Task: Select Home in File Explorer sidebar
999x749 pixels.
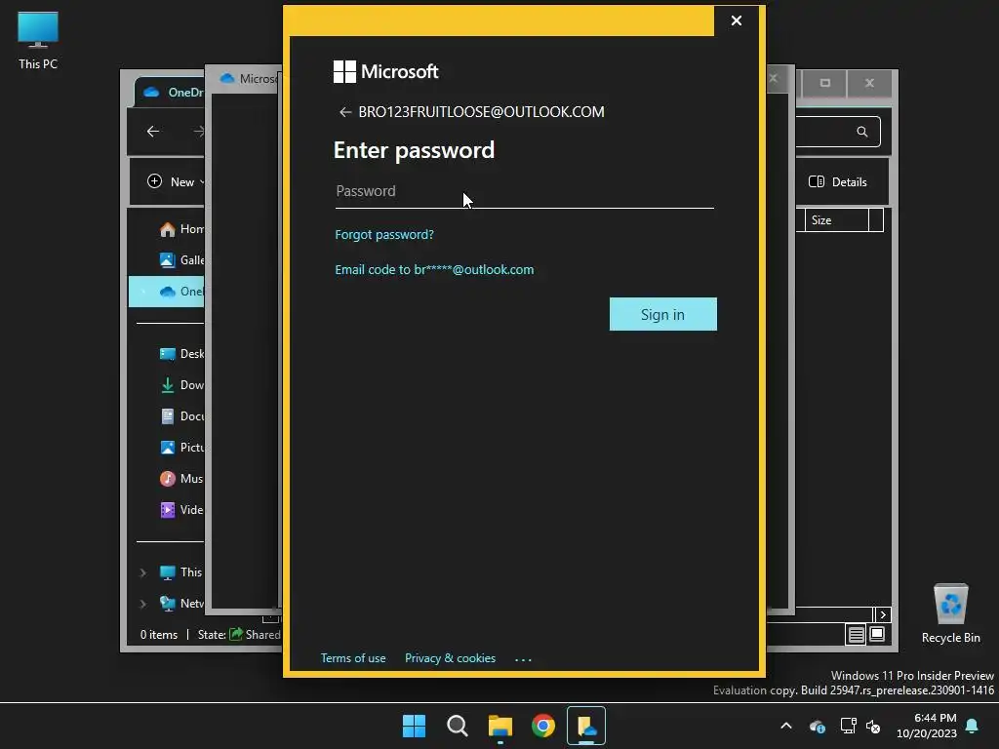Action: pos(181,228)
